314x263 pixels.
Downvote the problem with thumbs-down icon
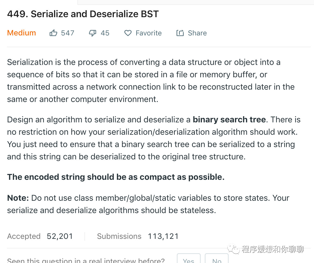pyautogui.click(x=92, y=33)
